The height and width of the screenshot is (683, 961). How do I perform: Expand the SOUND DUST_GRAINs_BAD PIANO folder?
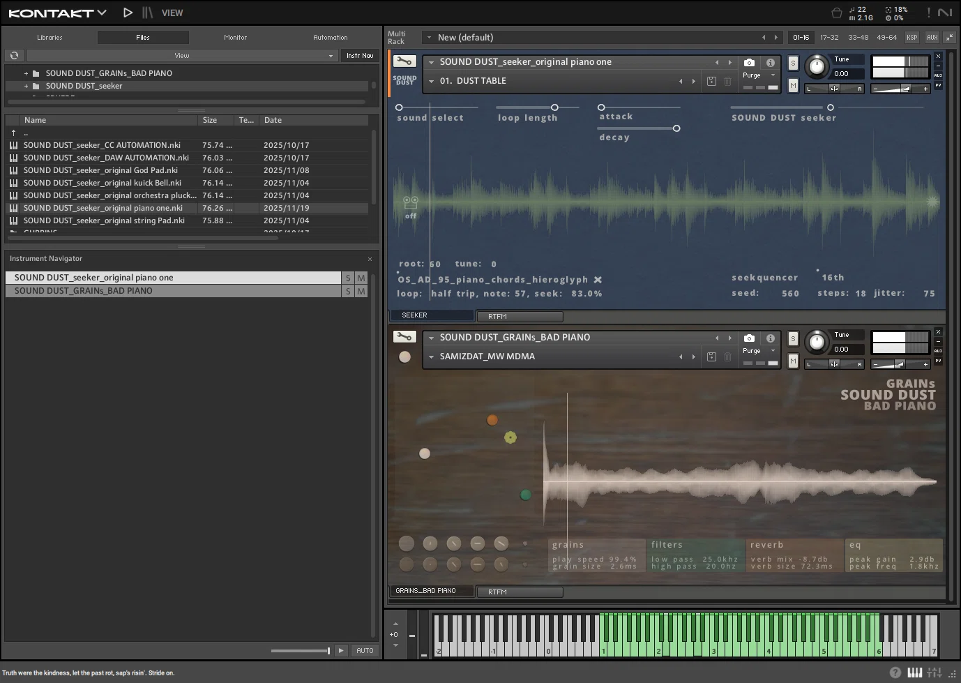click(27, 73)
